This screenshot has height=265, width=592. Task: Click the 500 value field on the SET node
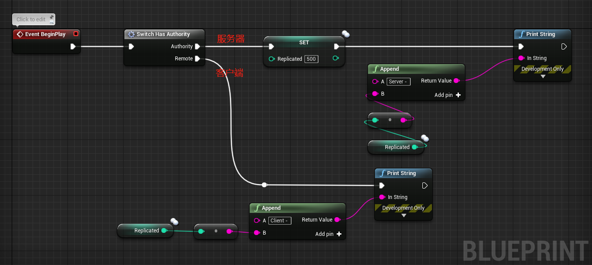(x=311, y=59)
